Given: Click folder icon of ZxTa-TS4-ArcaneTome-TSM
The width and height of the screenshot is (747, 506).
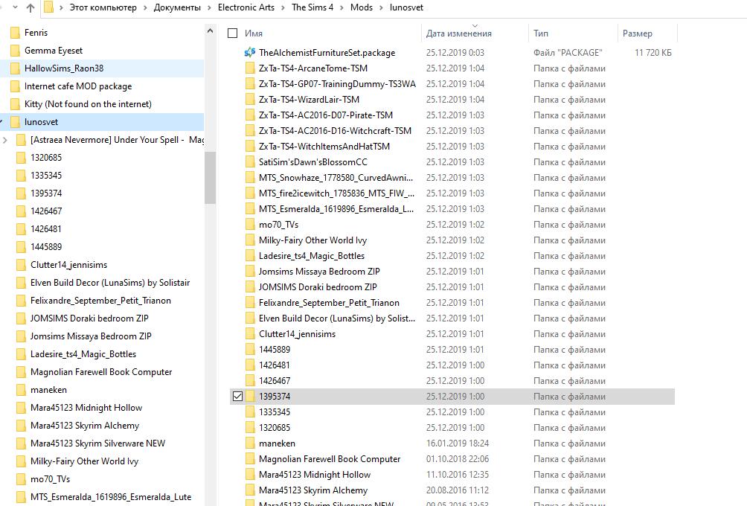Looking at the screenshot, I should coord(250,68).
